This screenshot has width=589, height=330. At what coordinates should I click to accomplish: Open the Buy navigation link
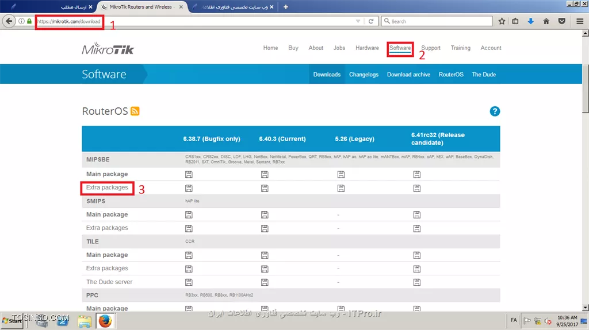(x=293, y=48)
